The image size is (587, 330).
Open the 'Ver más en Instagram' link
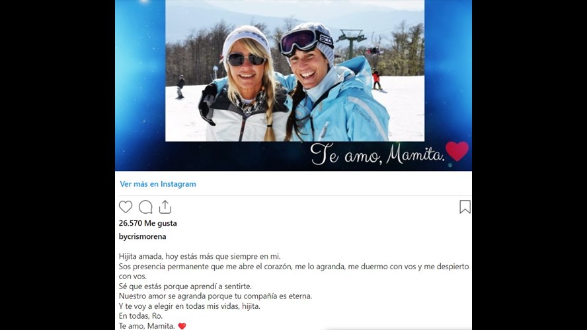[x=157, y=184]
